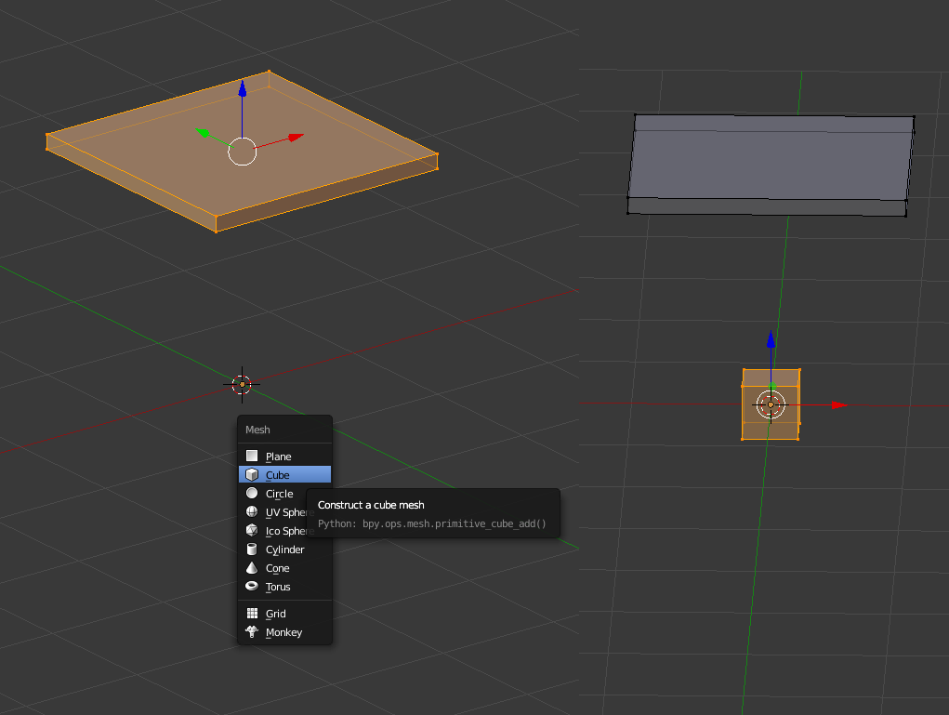949x715 pixels.
Task: Pick the Monkey menu entry
Action: tap(283, 632)
